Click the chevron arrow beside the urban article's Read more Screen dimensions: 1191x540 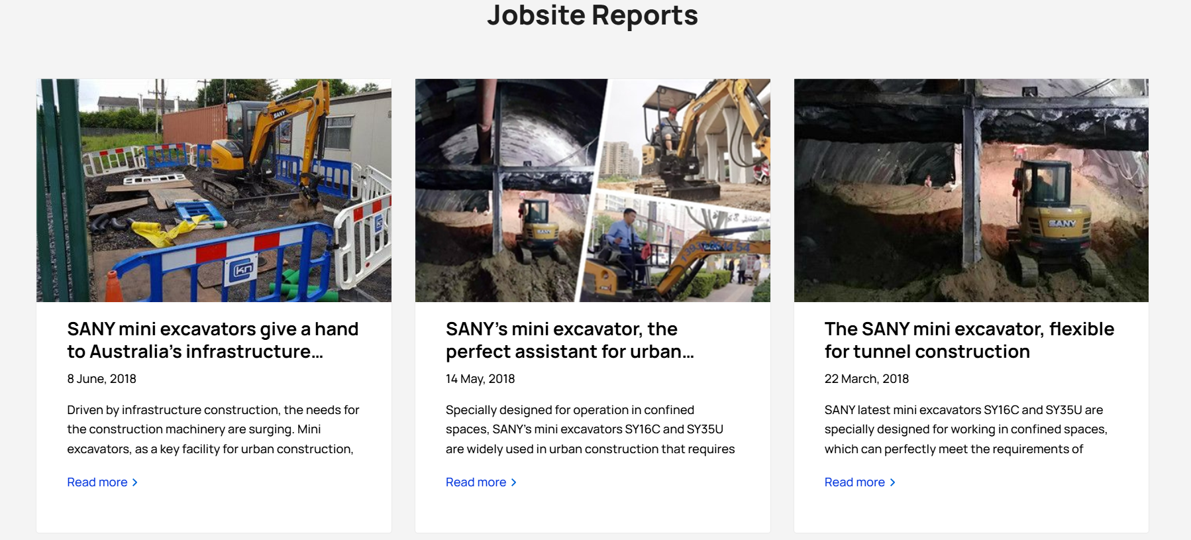click(x=513, y=482)
